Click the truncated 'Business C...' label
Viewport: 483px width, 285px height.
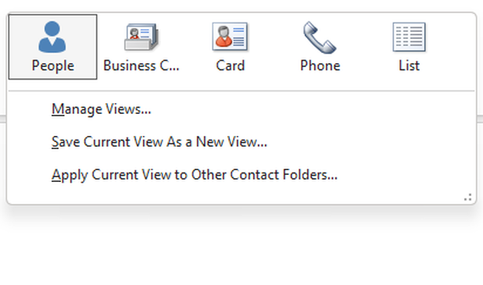click(x=141, y=66)
